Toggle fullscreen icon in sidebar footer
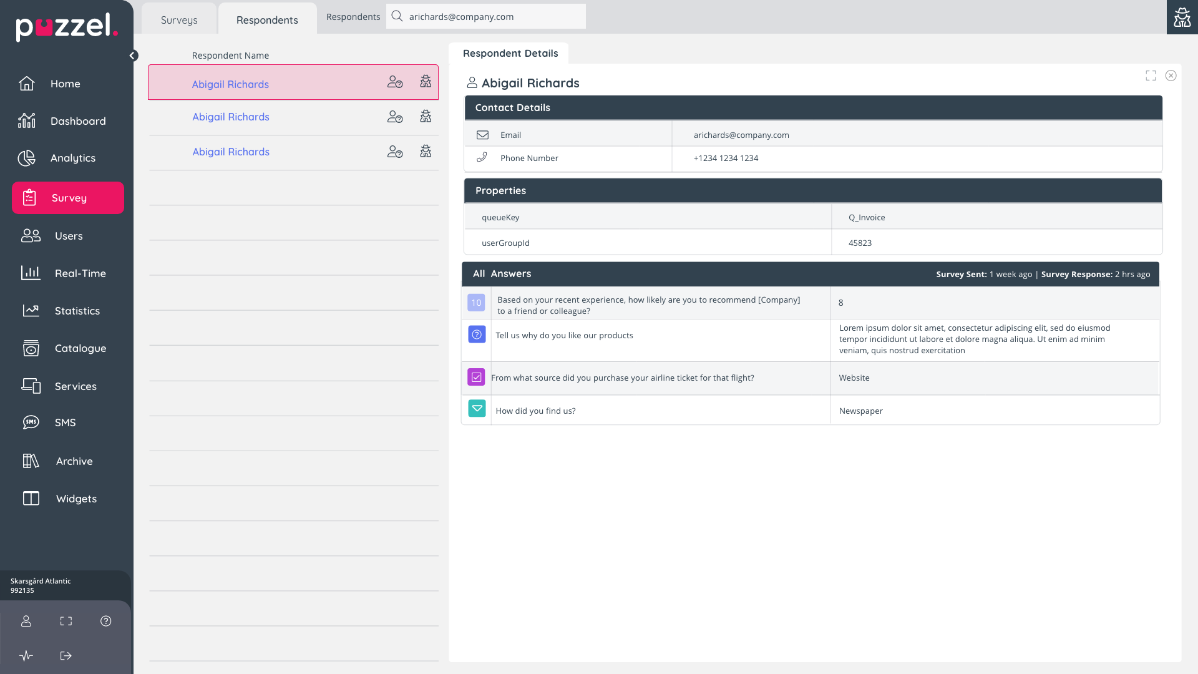The width and height of the screenshot is (1198, 674). (66, 621)
